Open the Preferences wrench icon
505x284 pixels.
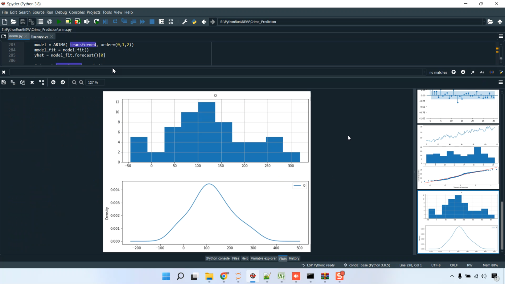[x=184, y=22]
